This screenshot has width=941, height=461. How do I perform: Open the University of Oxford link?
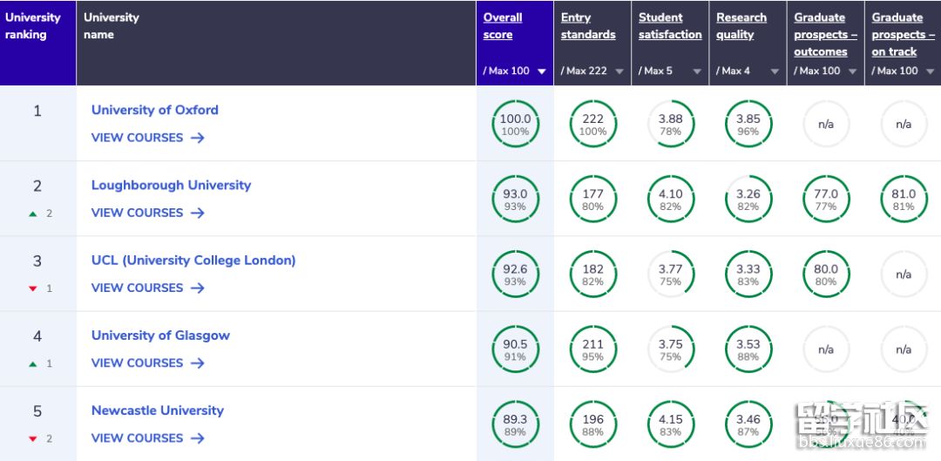pyautogui.click(x=155, y=110)
